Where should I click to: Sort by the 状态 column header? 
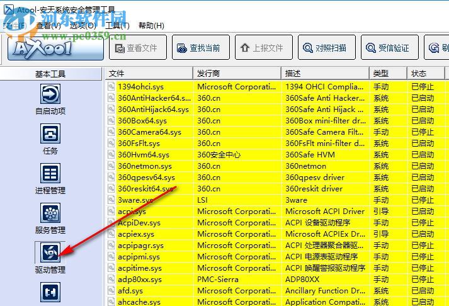pos(426,74)
